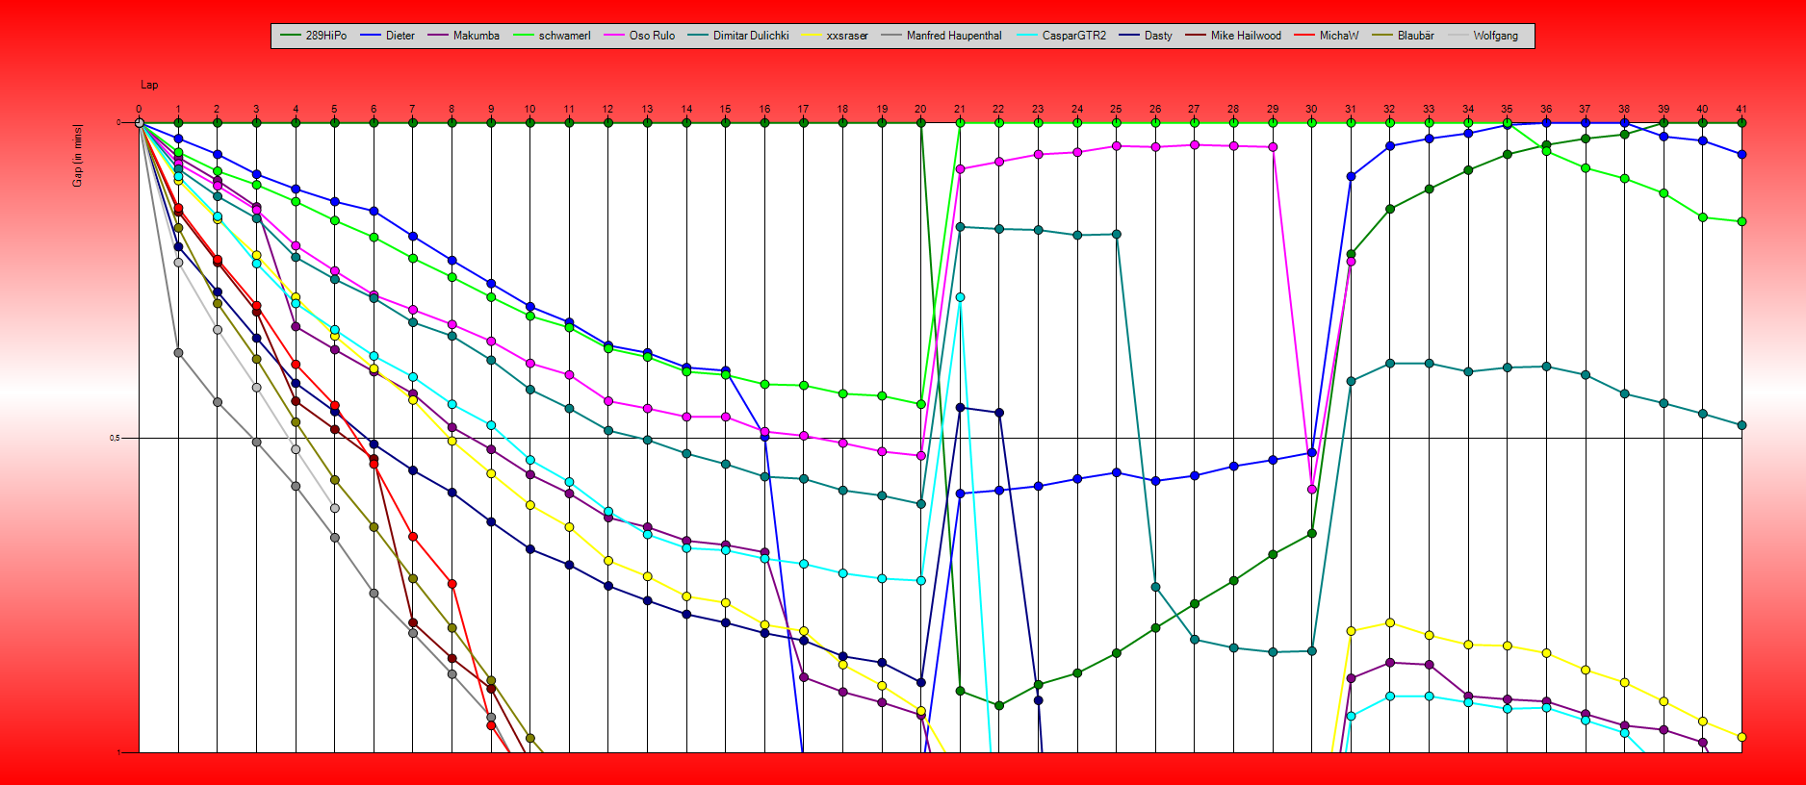Image resolution: width=1806 pixels, height=785 pixels.
Task: Select lap 25 axis label
Action: pyautogui.click(x=1116, y=109)
